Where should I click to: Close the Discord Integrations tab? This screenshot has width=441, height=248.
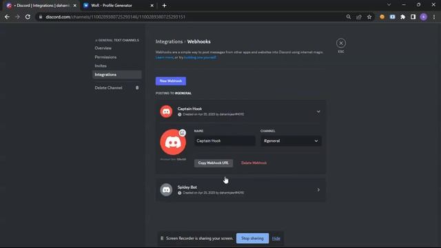coord(75,6)
